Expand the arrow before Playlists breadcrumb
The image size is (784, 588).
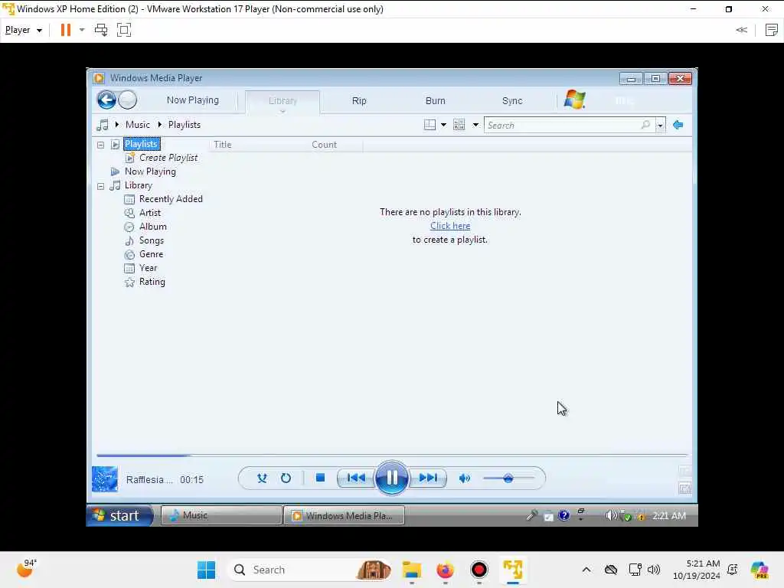[160, 125]
